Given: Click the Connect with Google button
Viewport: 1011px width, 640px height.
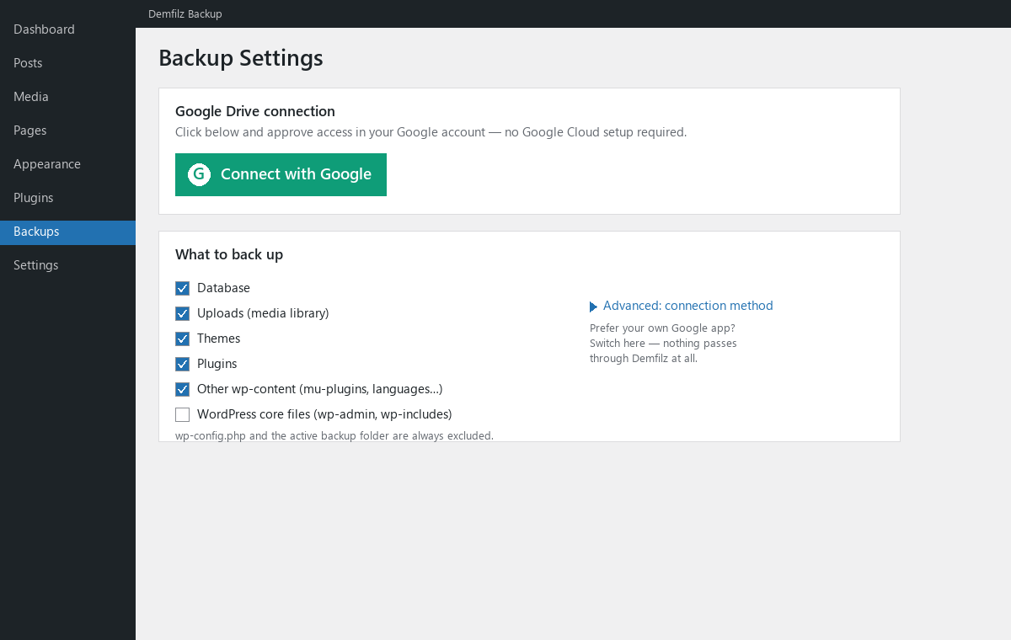Looking at the screenshot, I should pyautogui.click(x=281, y=174).
